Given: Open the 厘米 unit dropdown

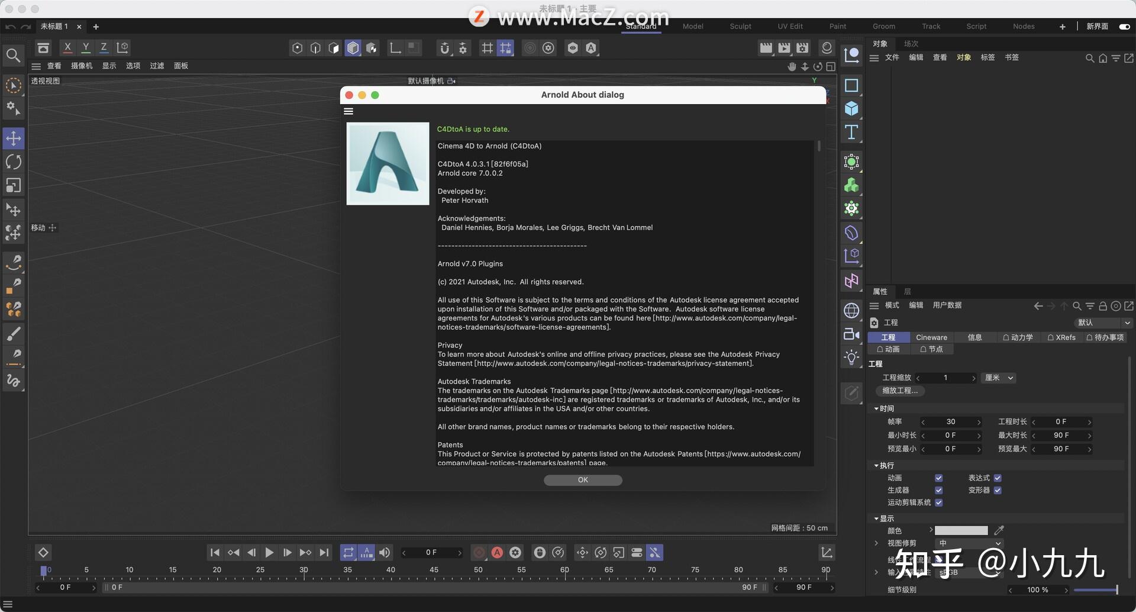Looking at the screenshot, I should coord(999,378).
